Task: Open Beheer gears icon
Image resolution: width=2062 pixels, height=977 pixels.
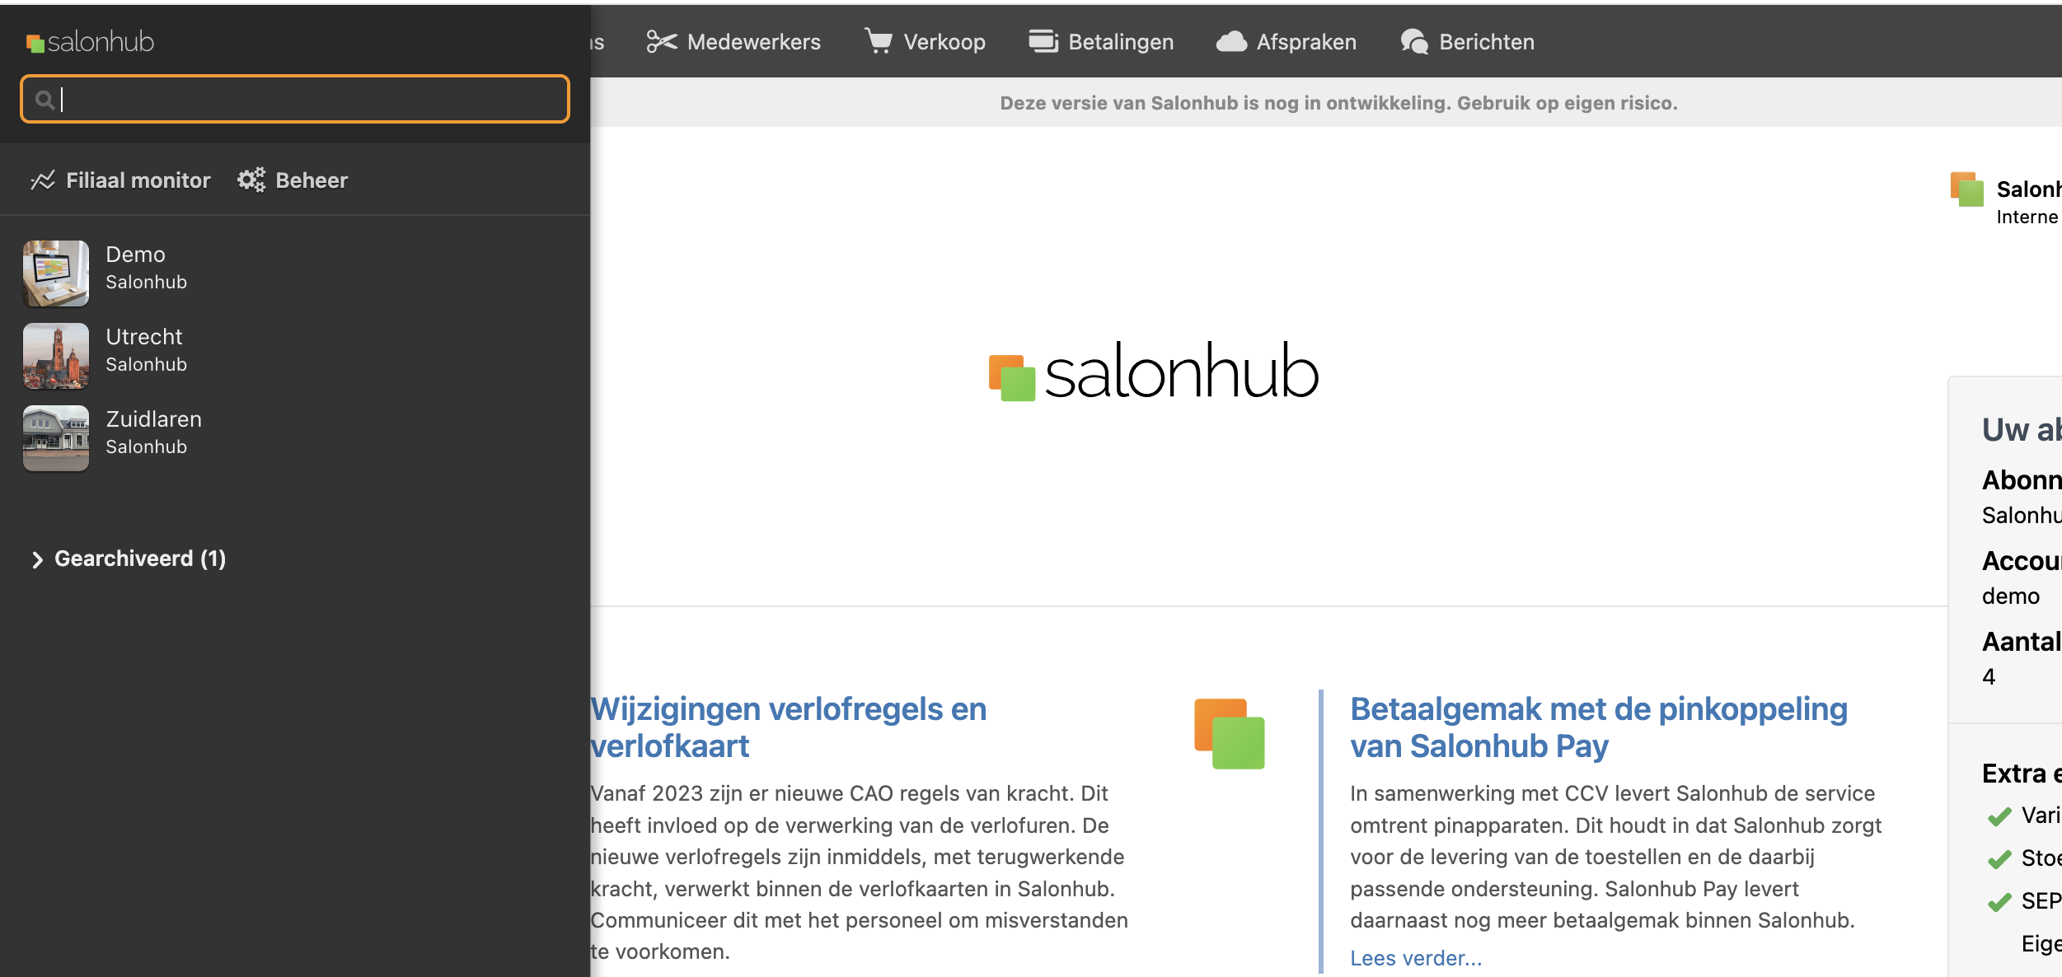Action: coord(251,180)
